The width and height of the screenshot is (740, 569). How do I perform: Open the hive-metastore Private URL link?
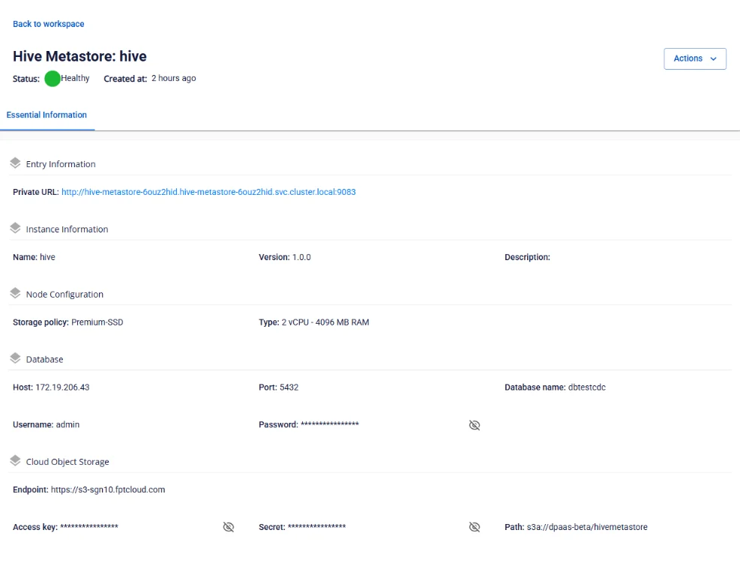point(208,192)
